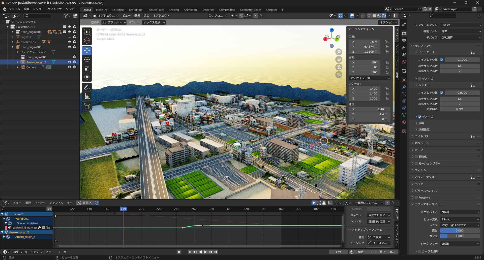Jump to the previous keyframe

[195, 252]
